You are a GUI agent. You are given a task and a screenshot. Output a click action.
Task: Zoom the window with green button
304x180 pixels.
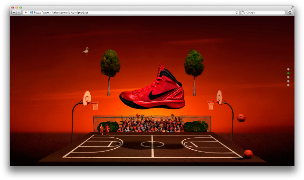point(20,8)
